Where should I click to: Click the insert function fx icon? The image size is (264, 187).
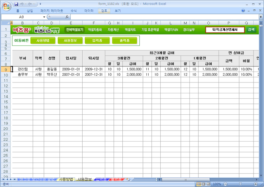pos(67,17)
